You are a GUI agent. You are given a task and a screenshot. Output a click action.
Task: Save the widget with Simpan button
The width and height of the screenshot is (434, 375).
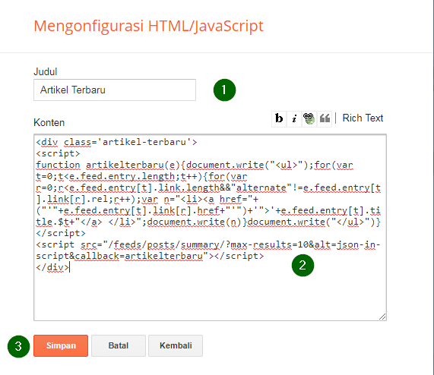click(x=61, y=345)
